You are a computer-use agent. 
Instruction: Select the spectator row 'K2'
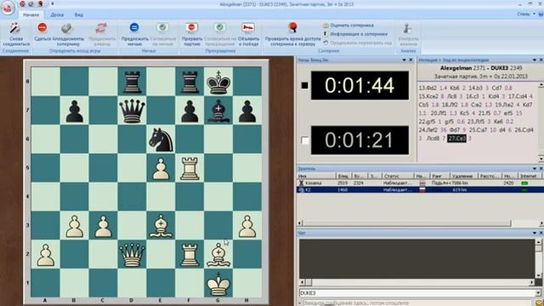420,190
